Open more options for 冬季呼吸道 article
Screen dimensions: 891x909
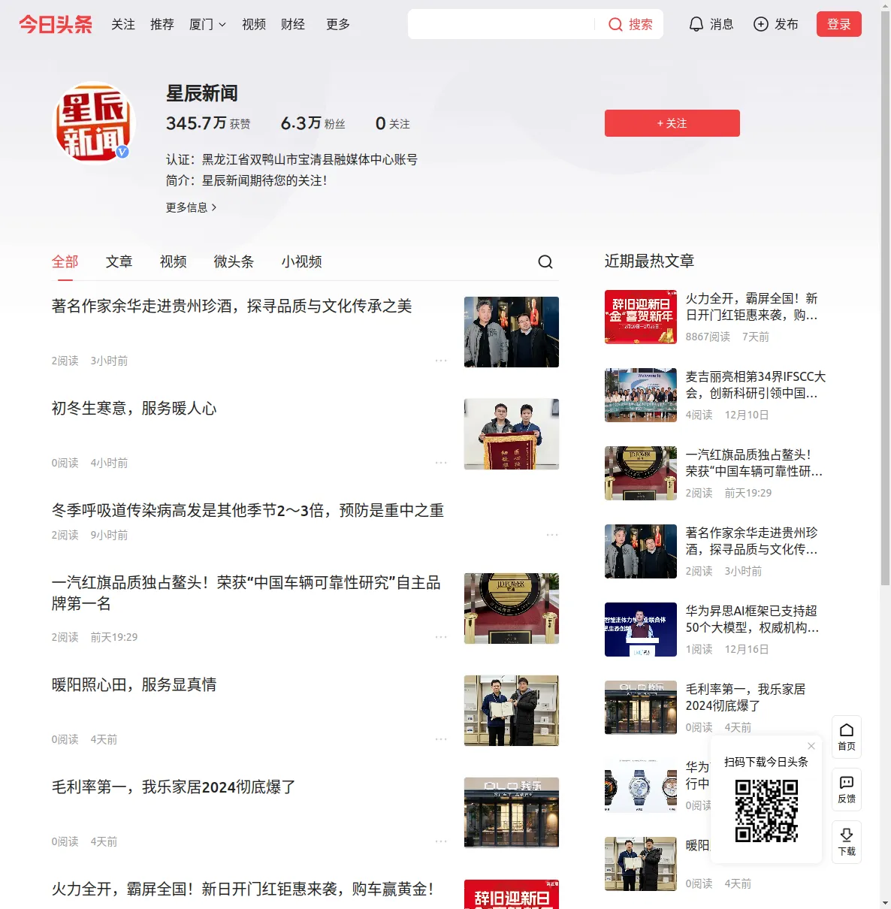(x=552, y=536)
